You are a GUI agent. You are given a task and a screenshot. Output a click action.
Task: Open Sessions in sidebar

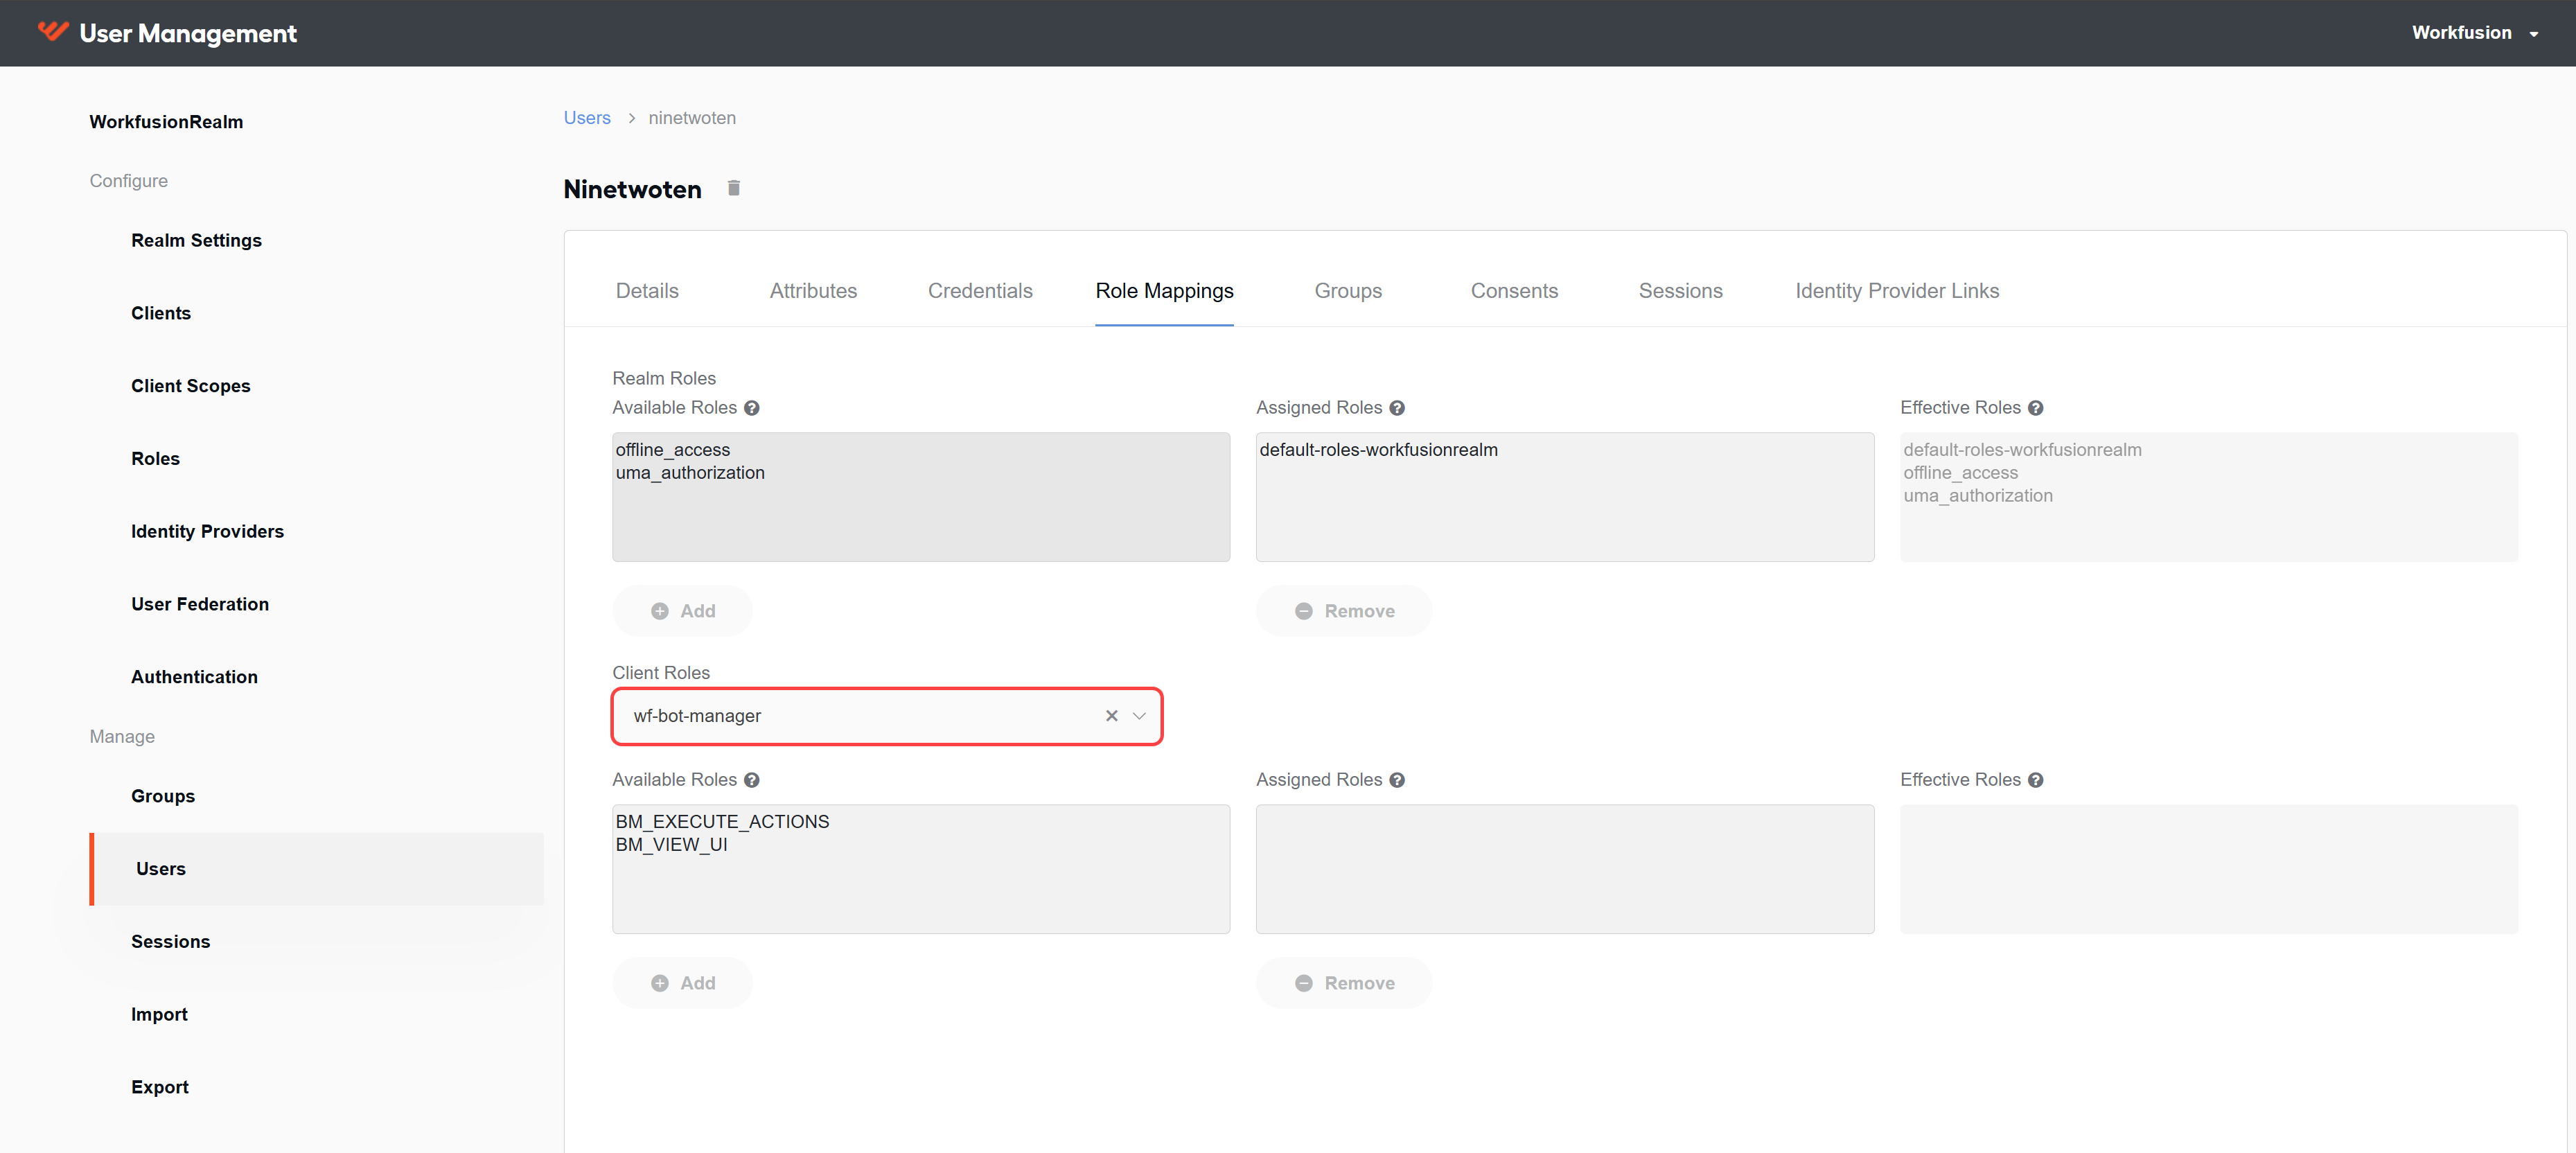click(170, 942)
